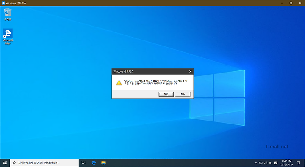The image size is (305, 167).
Task: Focus the taskbar search box
Action: tap(44, 163)
